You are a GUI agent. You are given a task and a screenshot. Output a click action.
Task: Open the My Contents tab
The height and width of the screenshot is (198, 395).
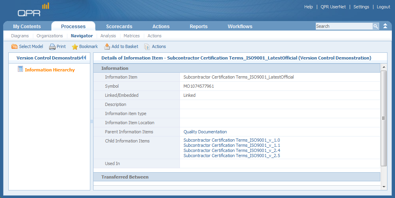[x=27, y=27]
